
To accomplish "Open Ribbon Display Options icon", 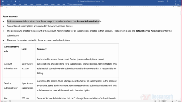I will [x=167, y=1].
